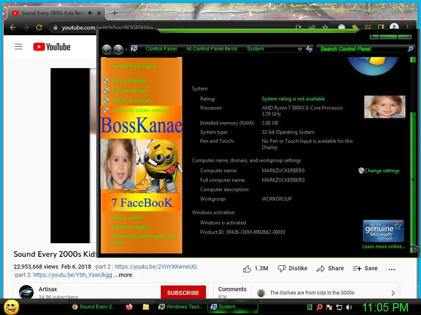This screenshot has width=421, height=315.
Task: Click Remote settings shield icon
Action: (x=106, y=91)
